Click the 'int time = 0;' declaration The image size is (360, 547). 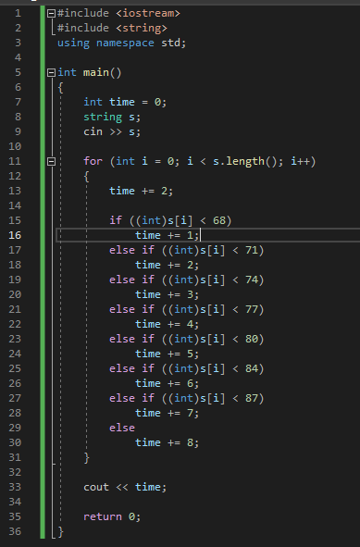125,102
